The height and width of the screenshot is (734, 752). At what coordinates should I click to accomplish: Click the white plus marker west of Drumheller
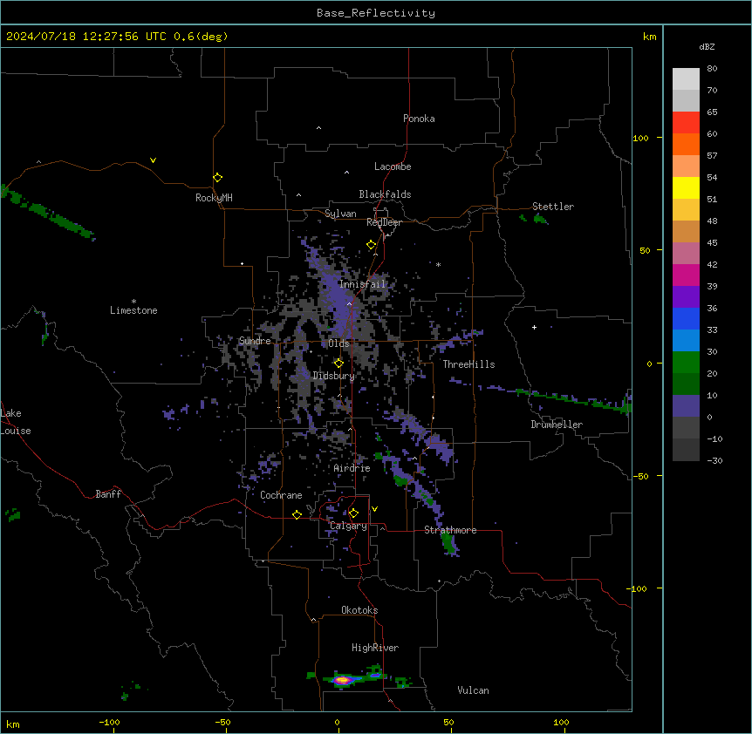click(534, 327)
